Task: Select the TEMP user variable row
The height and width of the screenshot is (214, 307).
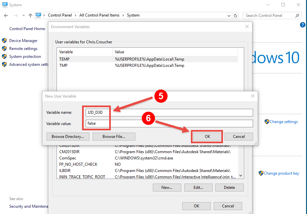Action: coord(148,59)
